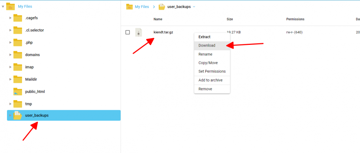Click the tmp folder icon

(x=18, y=104)
